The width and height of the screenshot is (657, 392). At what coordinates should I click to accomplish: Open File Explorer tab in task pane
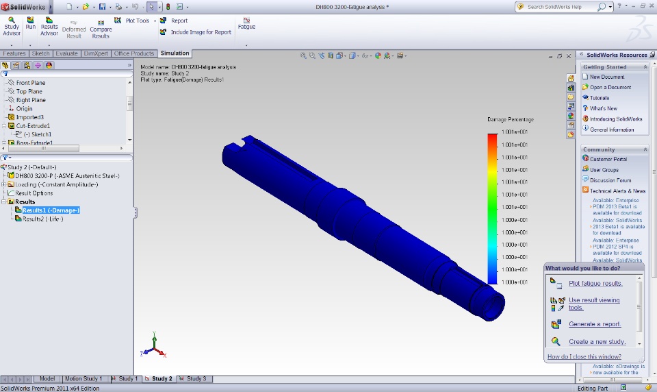click(x=571, y=97)
